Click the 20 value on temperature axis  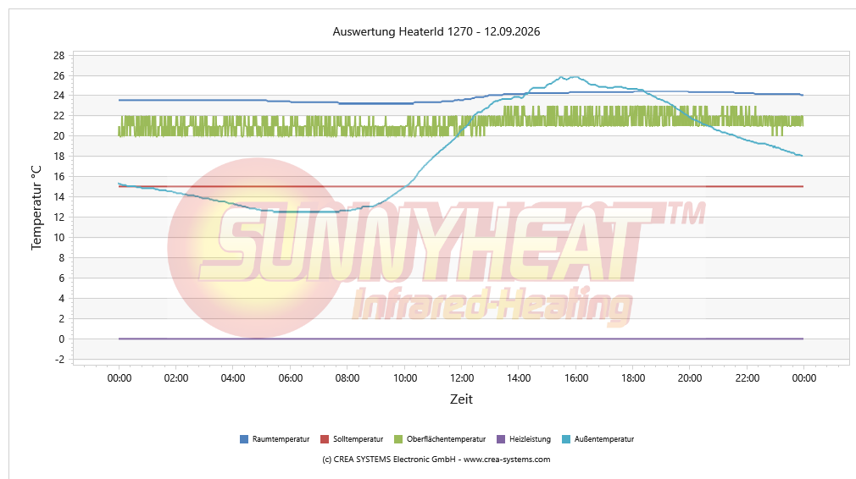(58, 136)
